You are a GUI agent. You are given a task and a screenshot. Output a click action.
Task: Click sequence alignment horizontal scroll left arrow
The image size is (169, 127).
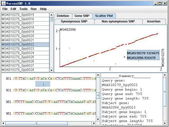pyautogui.click(x=3, y=123)
